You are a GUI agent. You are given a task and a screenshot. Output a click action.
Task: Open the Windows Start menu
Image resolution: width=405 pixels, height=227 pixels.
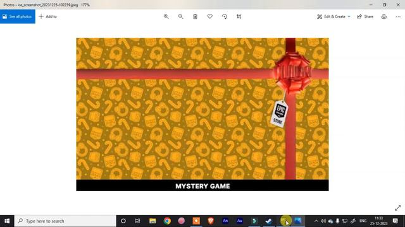click(7, 221)
